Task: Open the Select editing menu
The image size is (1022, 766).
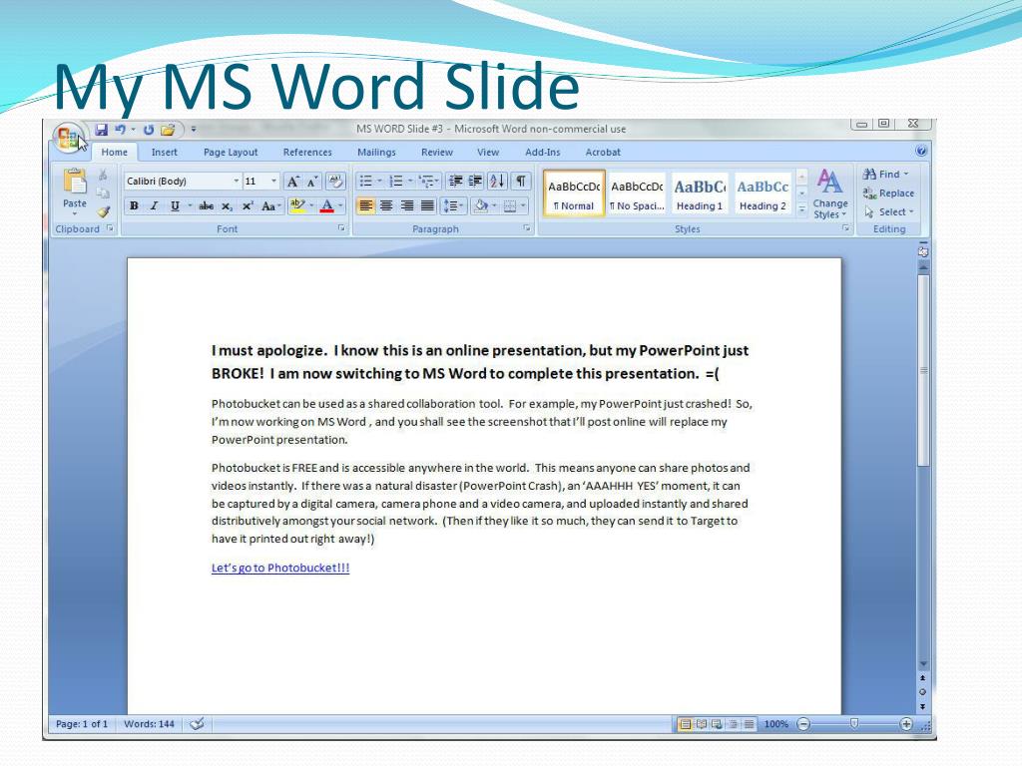Action: [889, 211]
